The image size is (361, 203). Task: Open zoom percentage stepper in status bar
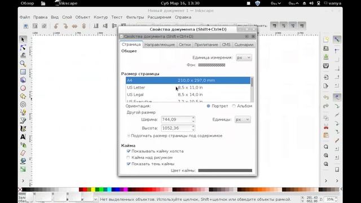click(336, 199)
